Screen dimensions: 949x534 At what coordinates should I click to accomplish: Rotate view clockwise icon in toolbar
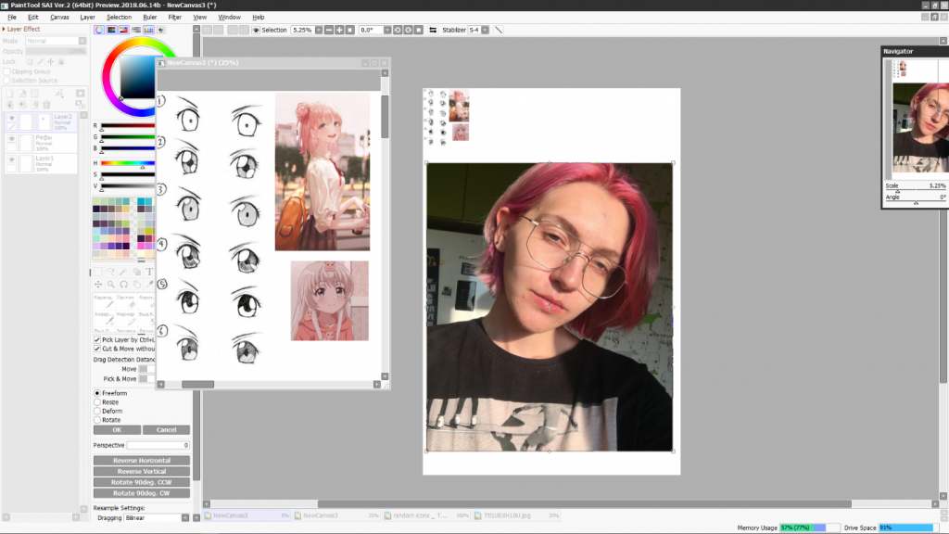tap(408, 30)
